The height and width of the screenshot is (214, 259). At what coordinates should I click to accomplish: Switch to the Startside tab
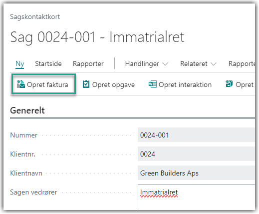(x=48, y=64)
